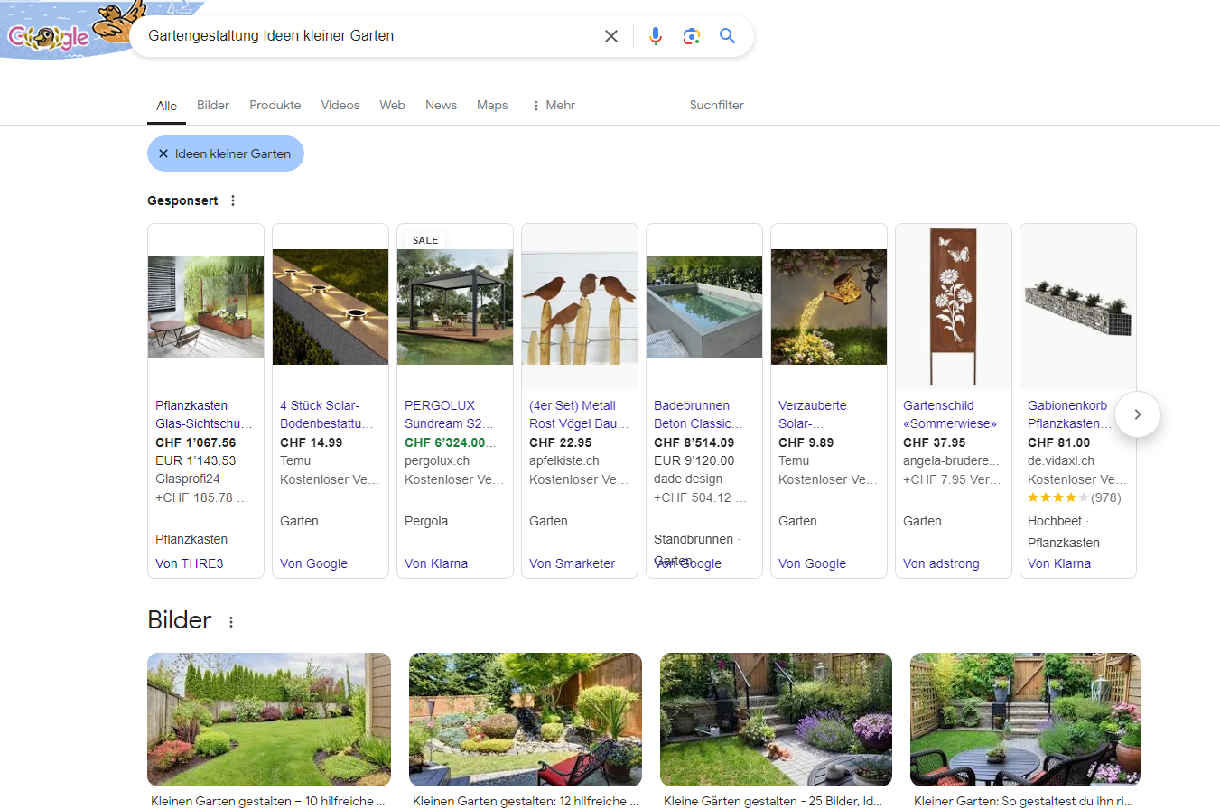Click the Bilder section heading
Viewport: 1220px width, 809px height.
click(x=180, y=620)
